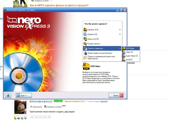The image size is (170, 123).
Task: Expand the Сделать DVD submenu arrow
Action: [x=120, y=29]
